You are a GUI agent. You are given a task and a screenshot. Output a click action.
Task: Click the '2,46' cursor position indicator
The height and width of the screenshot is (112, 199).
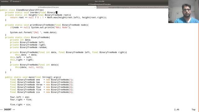[177, 110]
